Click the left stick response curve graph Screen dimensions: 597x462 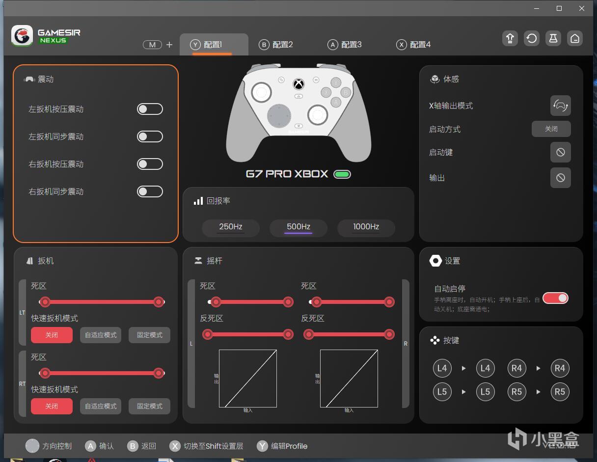point(248,379)
